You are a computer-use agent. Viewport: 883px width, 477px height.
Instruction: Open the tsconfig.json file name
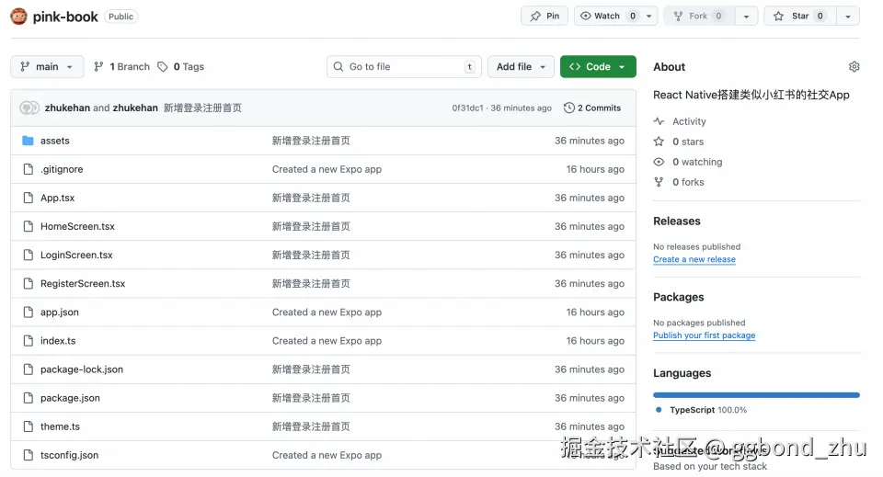(x=69, y=455)
